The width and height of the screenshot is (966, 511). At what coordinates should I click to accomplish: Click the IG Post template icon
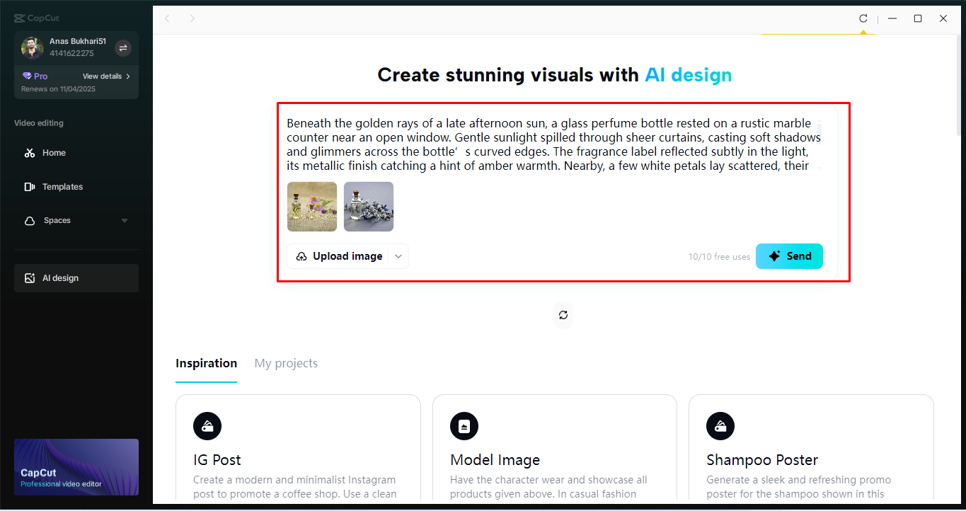207,426
